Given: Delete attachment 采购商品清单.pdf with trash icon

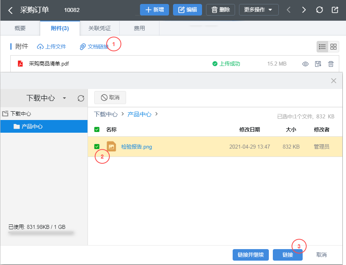Looking at the screenshot, I should pyautogui.click(x=331, y=64).
